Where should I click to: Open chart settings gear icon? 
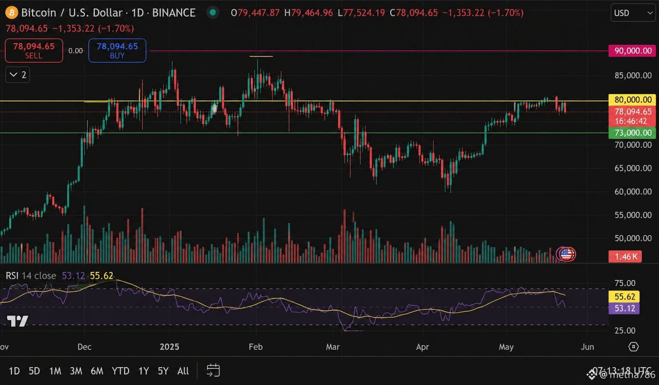coord(633,346)
